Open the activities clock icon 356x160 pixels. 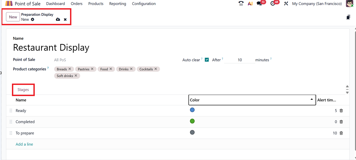point(273,4)
